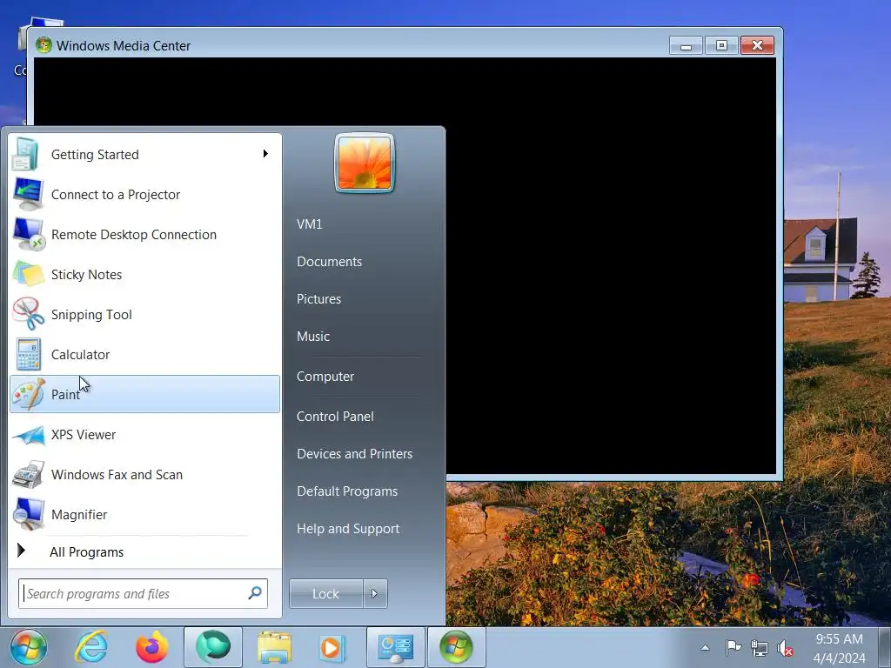Viewport: 891px width, 668px height.
Task: Expand All Programs list
Action: pos(87,551)
